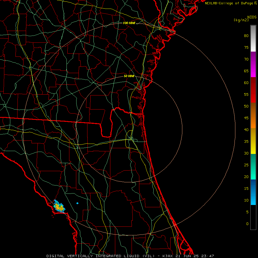Click the 23:47 timestamp
The height and width of the screenshot is (258, 258).
[x=208, y=256]
